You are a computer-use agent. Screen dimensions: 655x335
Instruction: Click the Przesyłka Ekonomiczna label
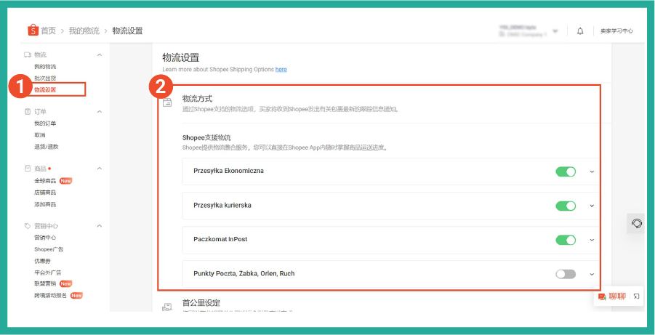pyautogui.click(x=228, y=171)
